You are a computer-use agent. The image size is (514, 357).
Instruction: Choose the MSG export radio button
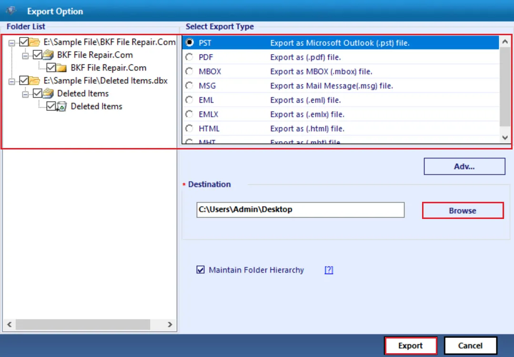(x=190, y=86)
